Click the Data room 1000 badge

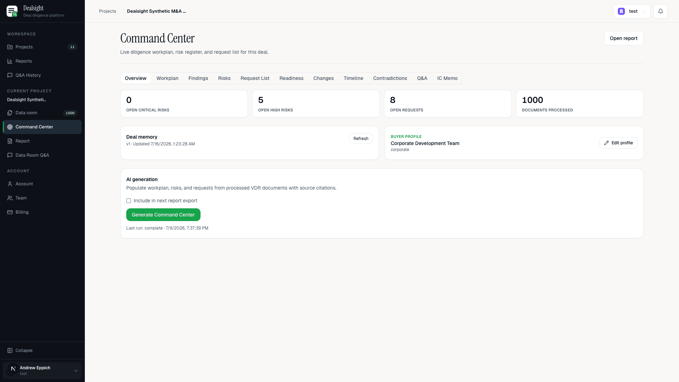click(70, 113)
